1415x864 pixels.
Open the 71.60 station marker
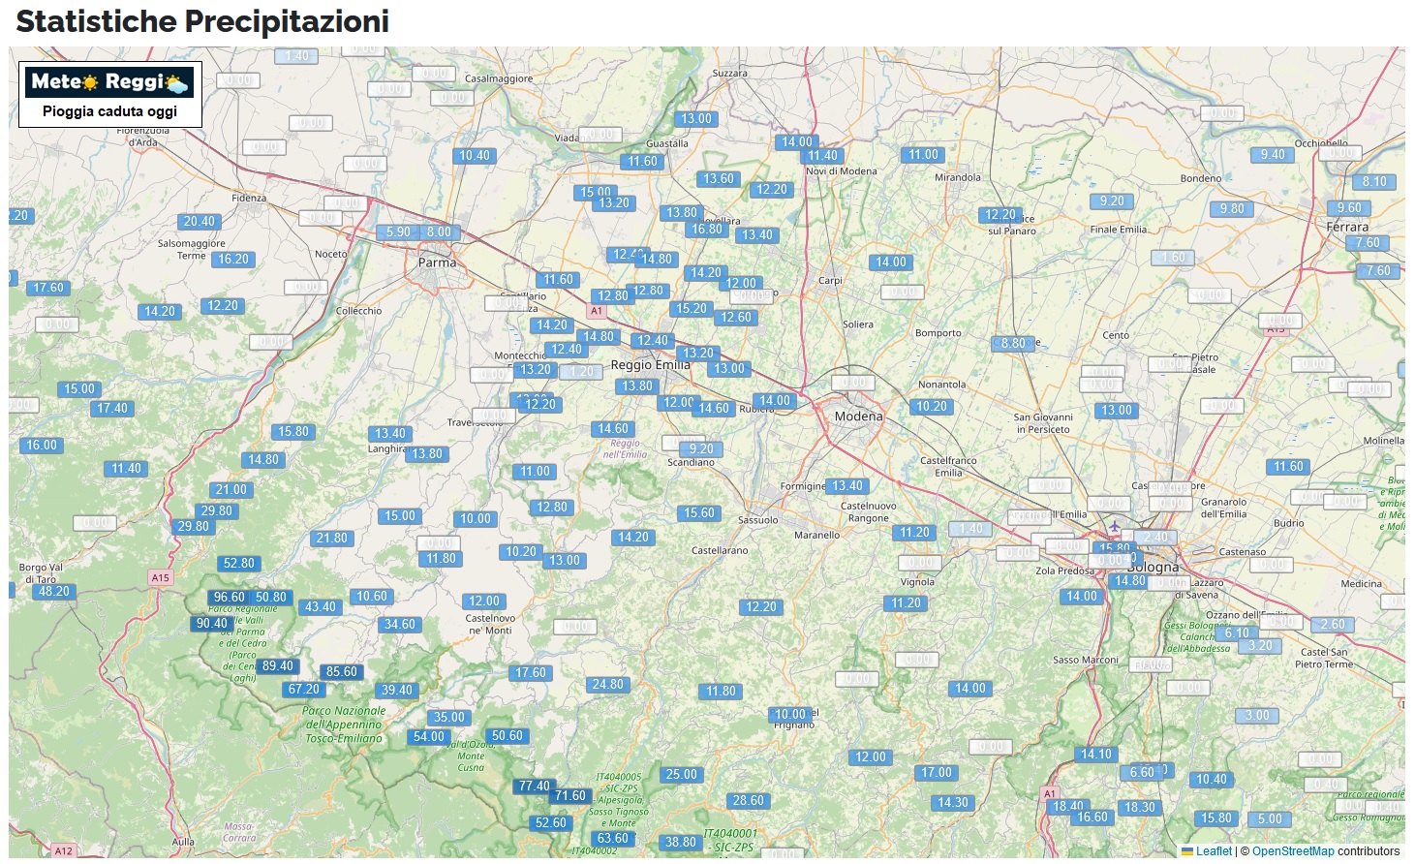tap(569, 796)
